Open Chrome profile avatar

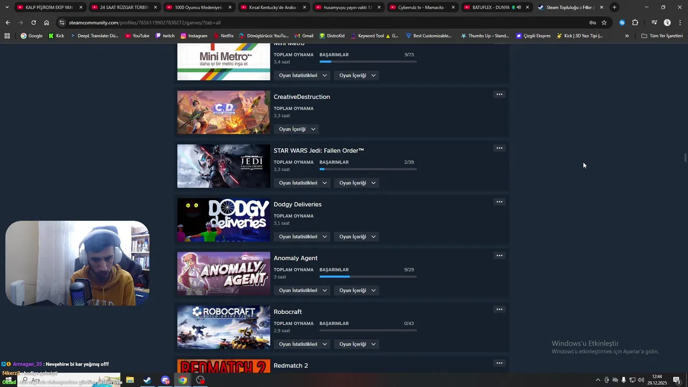coord(667,23)
